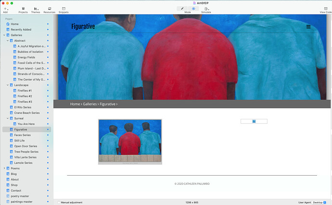Click the Poems page icon

coord(8,168)
